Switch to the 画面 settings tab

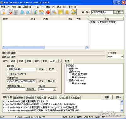(x=37, y=61)
